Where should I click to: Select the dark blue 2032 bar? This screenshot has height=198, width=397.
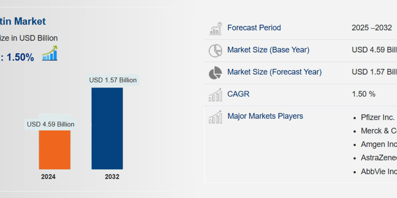(x=107, y=128)
